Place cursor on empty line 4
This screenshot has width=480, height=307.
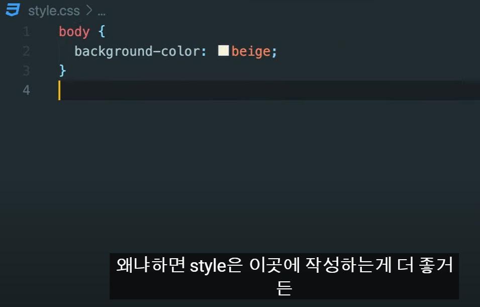pos(269,91)
